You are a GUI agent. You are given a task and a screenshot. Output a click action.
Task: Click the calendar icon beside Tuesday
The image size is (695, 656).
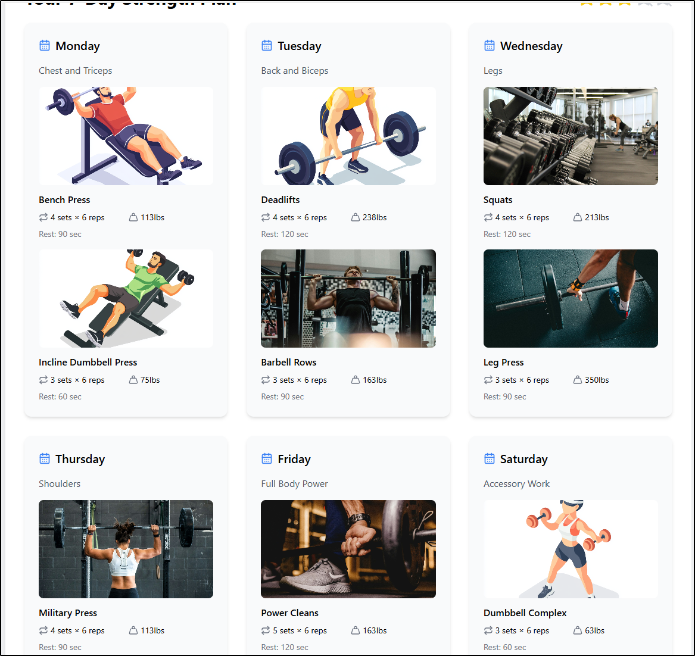(266, 46)
